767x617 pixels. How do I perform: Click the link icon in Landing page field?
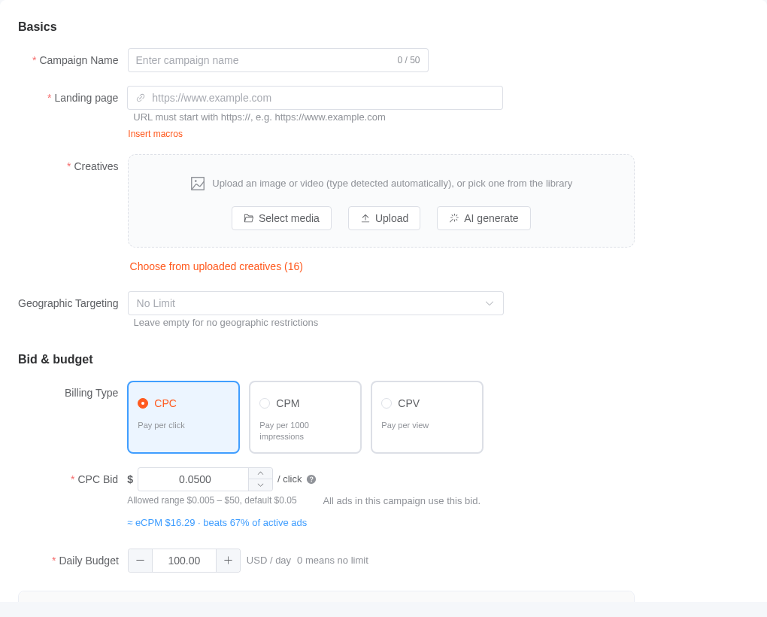[141, 98]
